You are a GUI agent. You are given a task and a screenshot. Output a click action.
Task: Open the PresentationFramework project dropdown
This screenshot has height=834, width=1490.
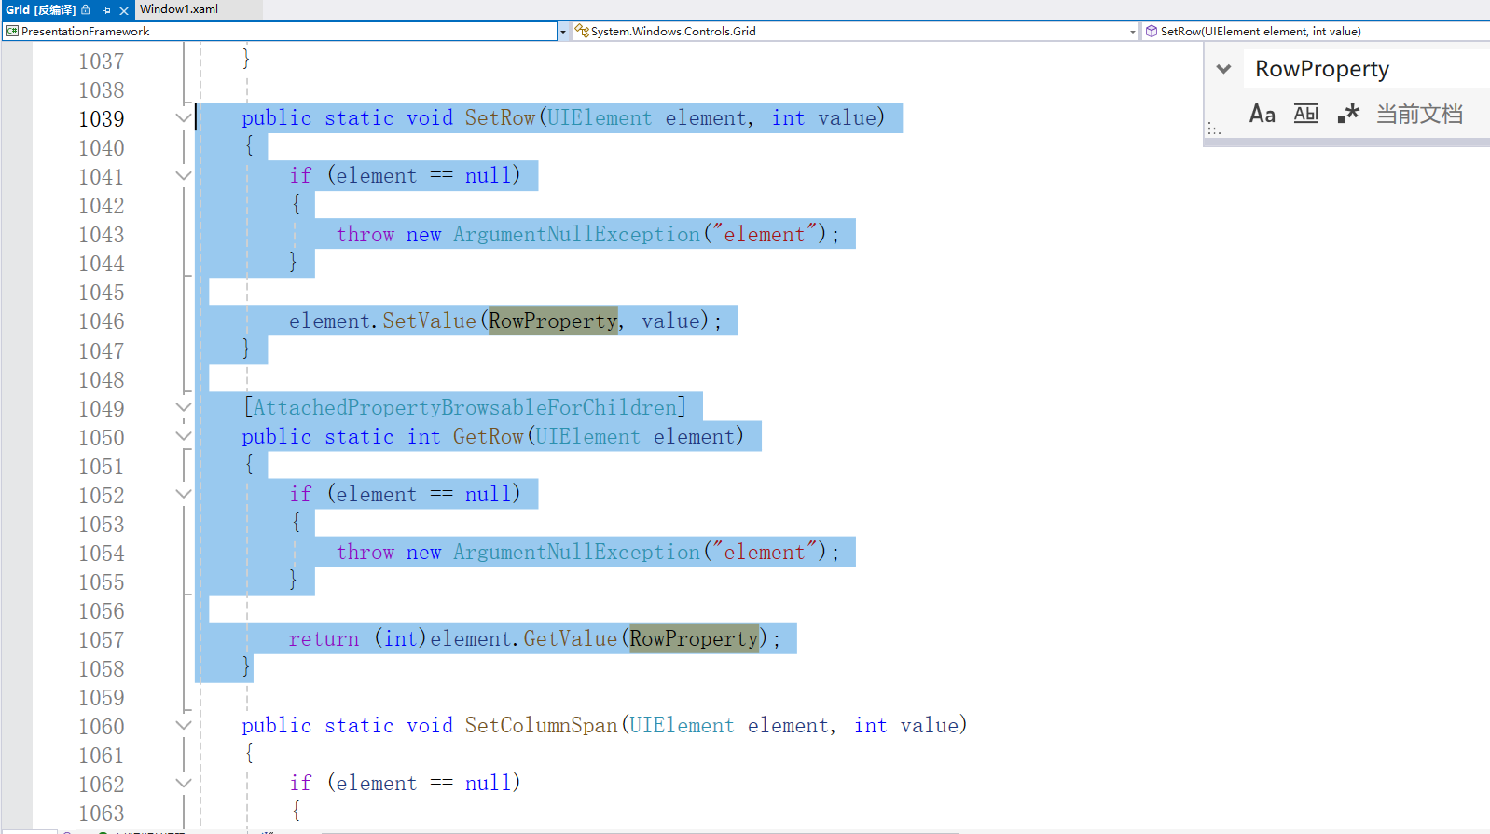562,32
